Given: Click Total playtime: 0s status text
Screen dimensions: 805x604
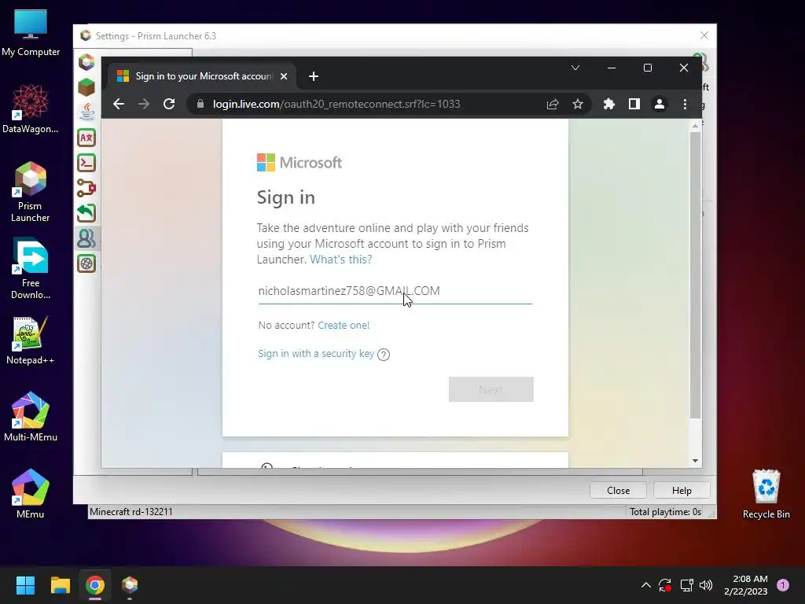Looking at the screenshot, I should click(665, 512).
